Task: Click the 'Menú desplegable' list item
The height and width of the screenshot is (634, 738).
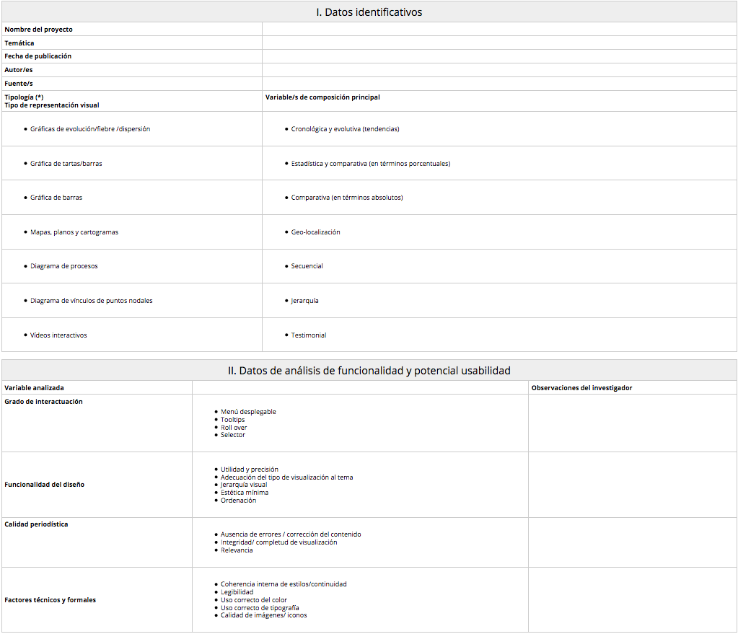Action: click(x=248, y=412)
